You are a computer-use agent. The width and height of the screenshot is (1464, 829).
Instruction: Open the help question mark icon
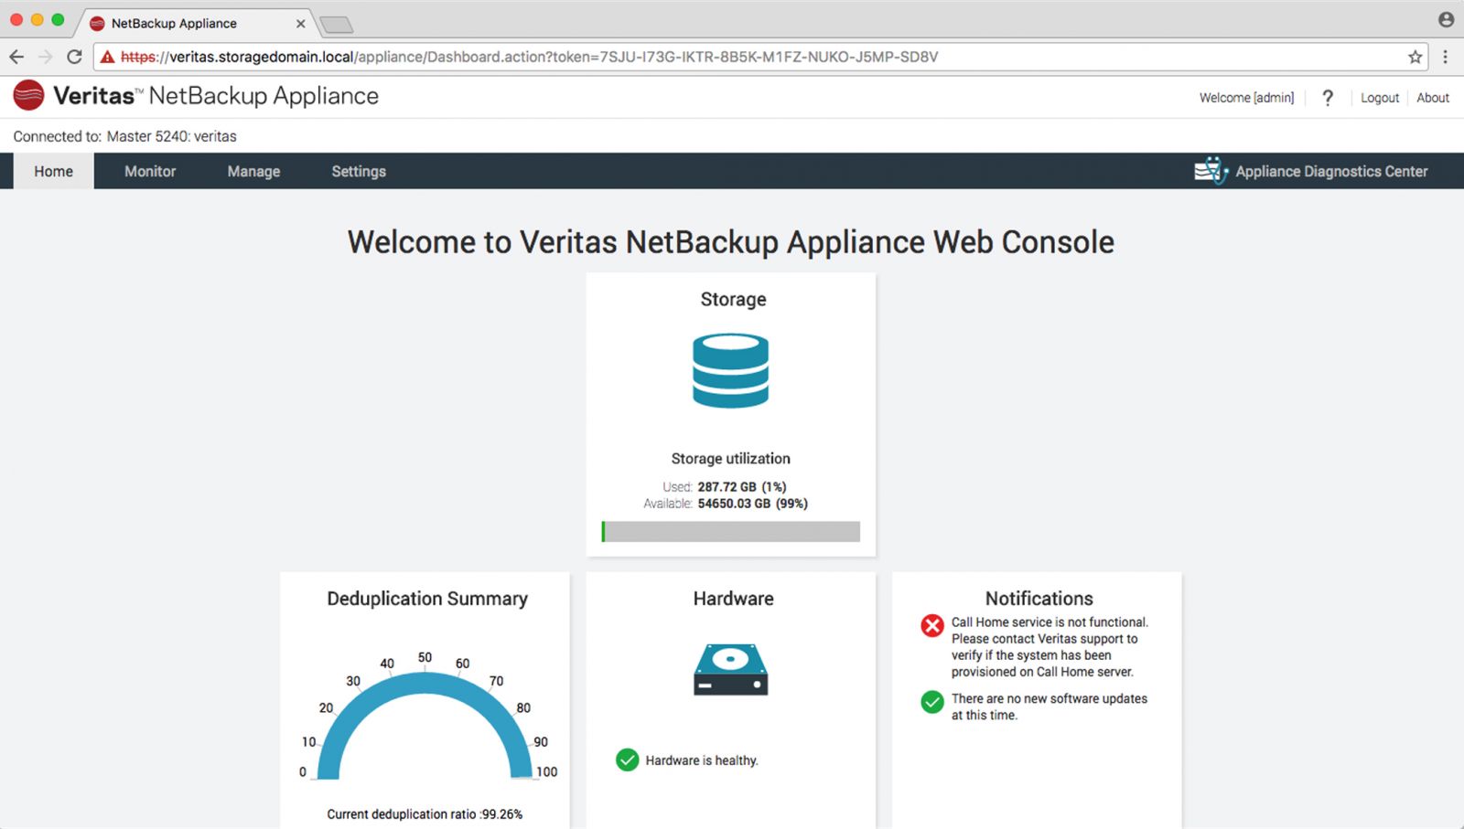coord(1328,98)
